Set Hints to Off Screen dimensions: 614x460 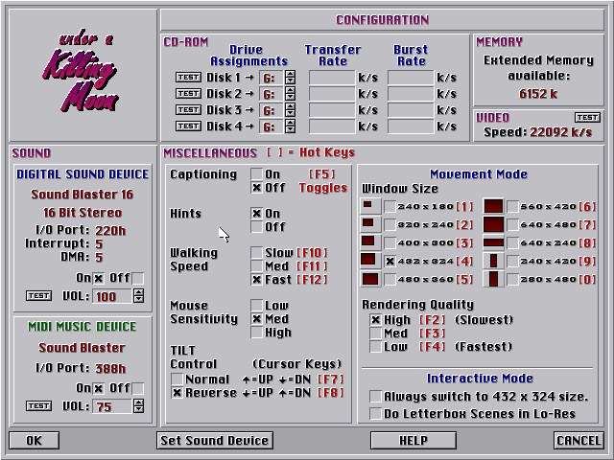tap(256, 227)
